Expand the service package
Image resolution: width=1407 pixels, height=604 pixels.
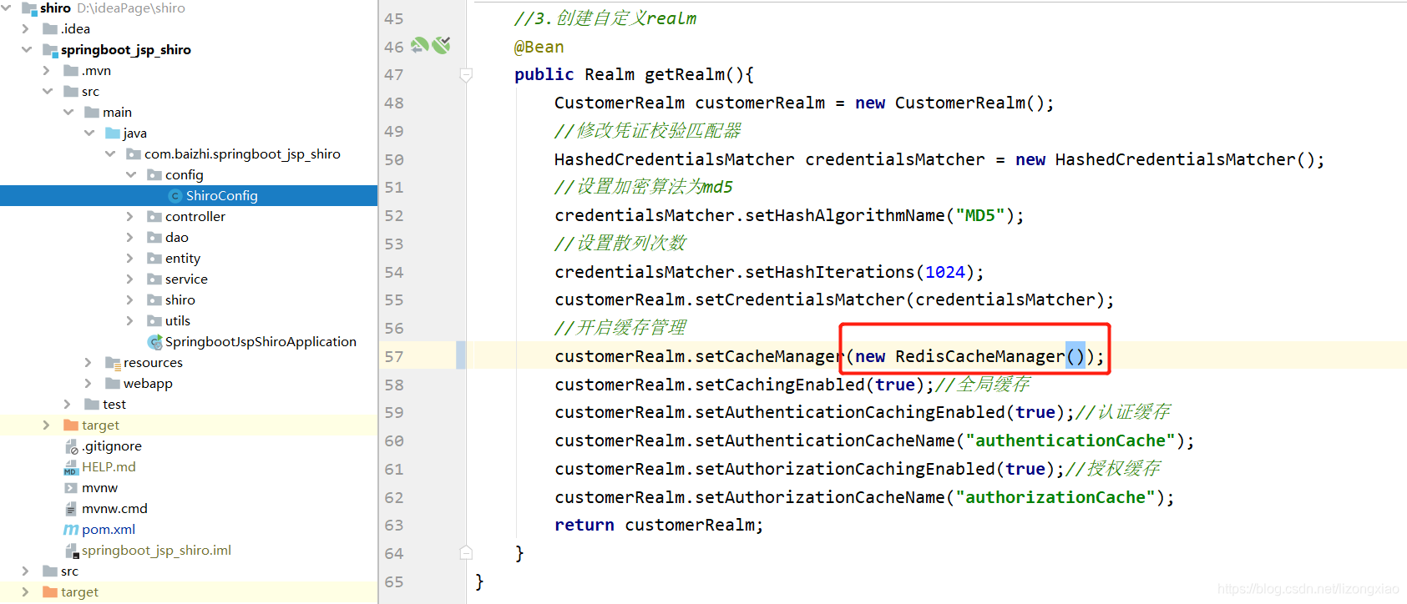[x=130, y=279]
